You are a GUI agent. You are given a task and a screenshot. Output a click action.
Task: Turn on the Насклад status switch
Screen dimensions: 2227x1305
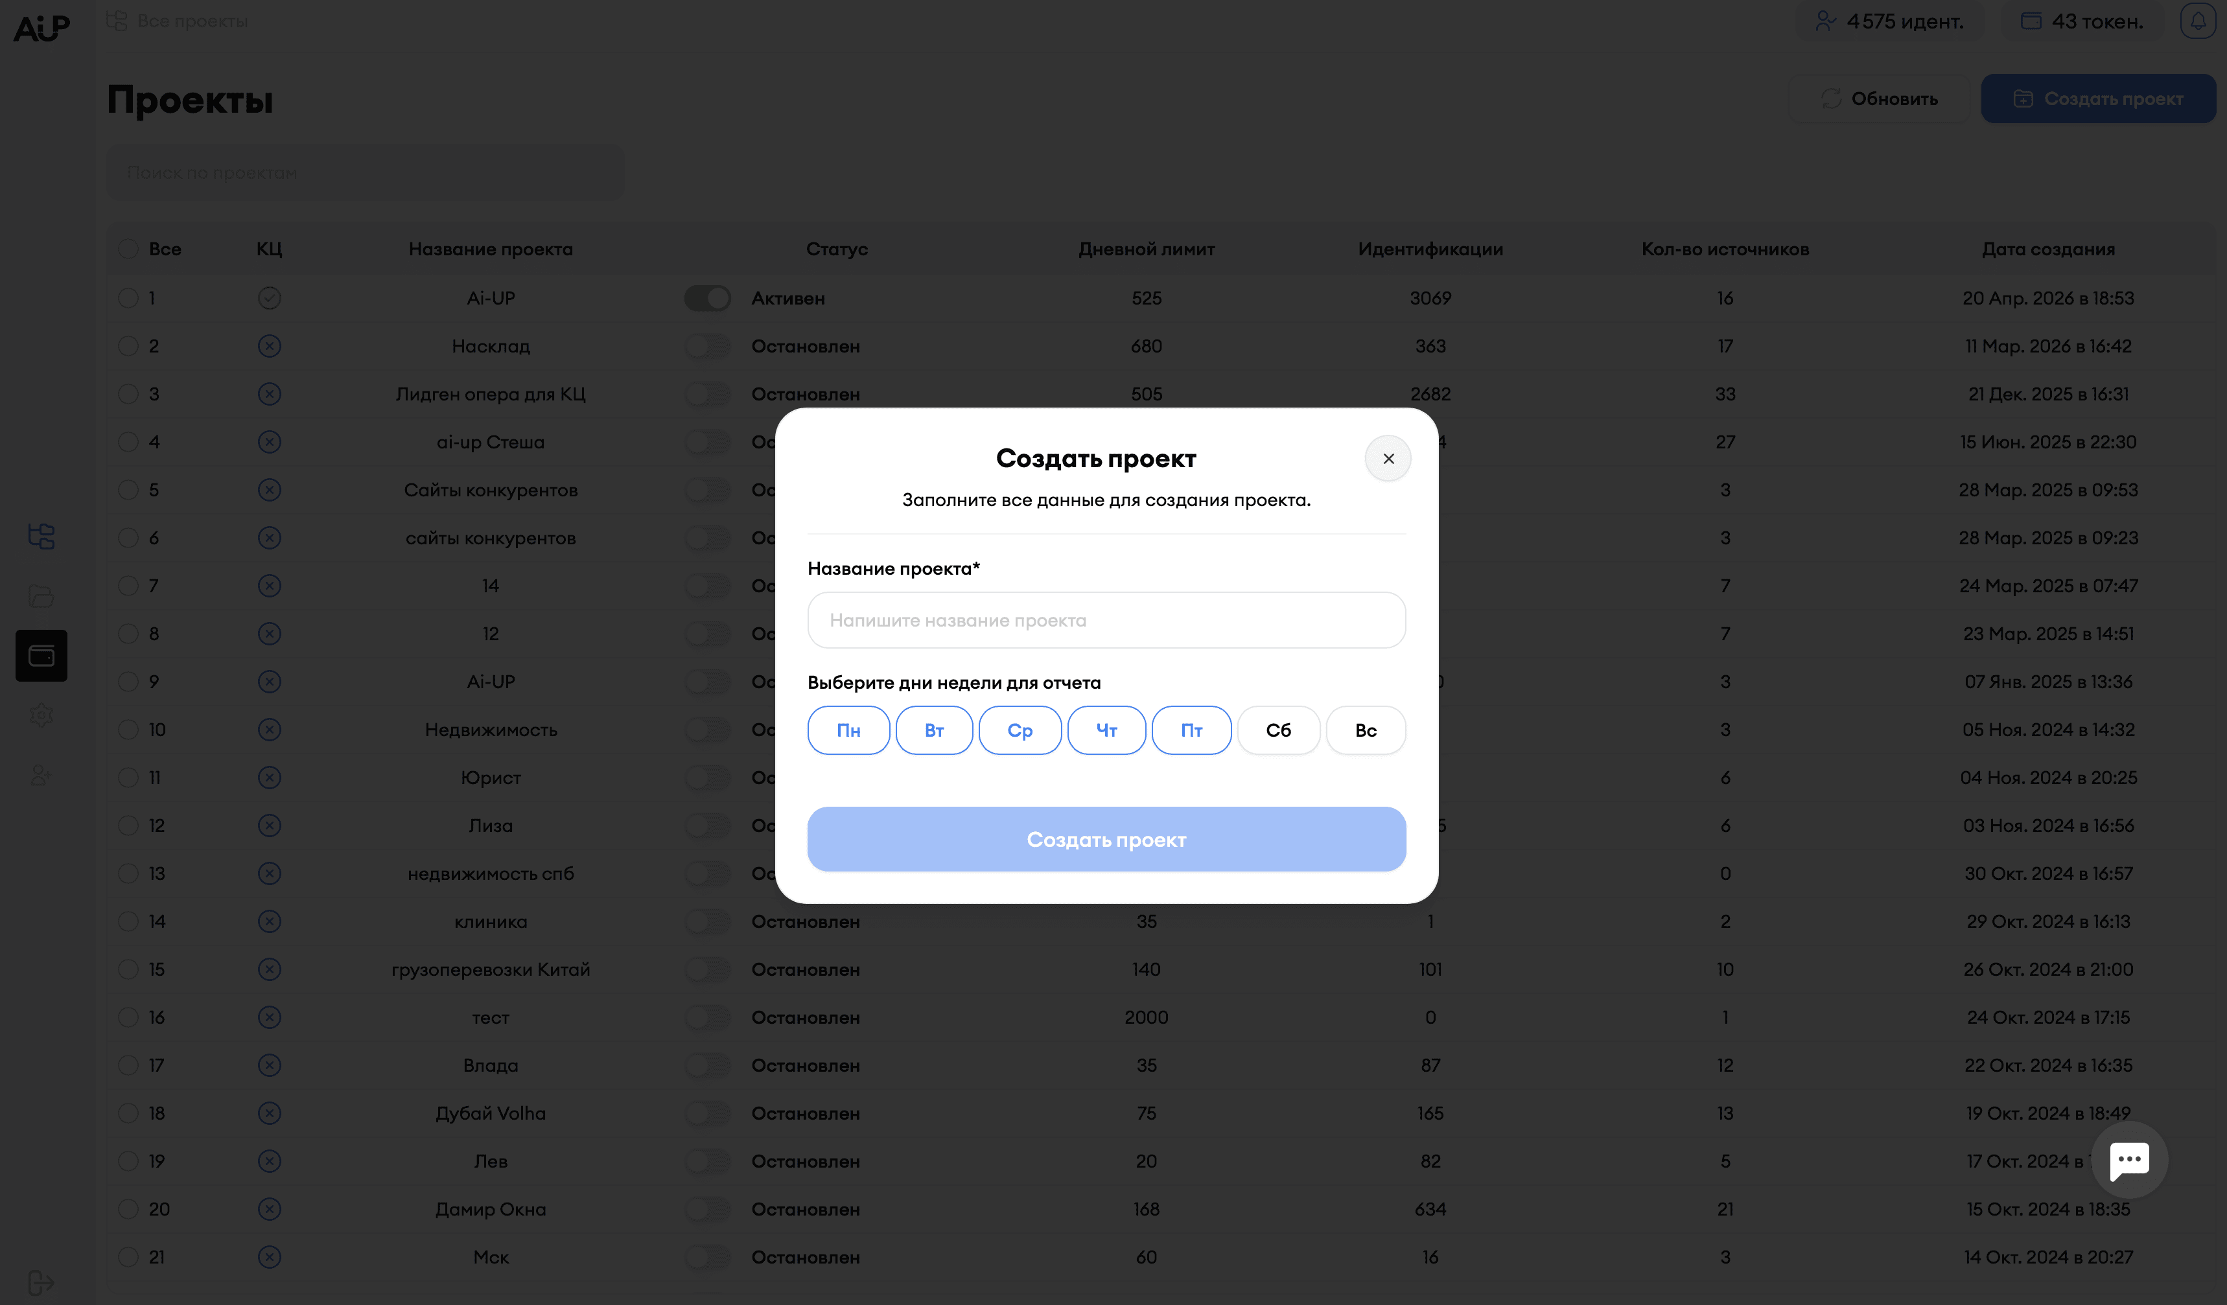pyautogui.click(x=707, y=345)
